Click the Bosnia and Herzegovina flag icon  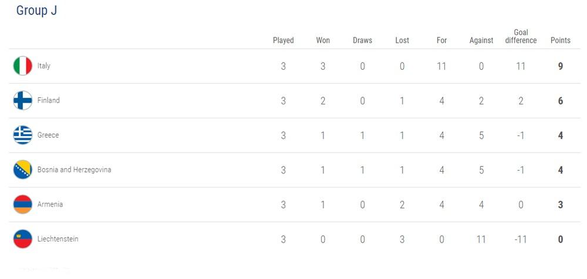(x=23, y=170)
